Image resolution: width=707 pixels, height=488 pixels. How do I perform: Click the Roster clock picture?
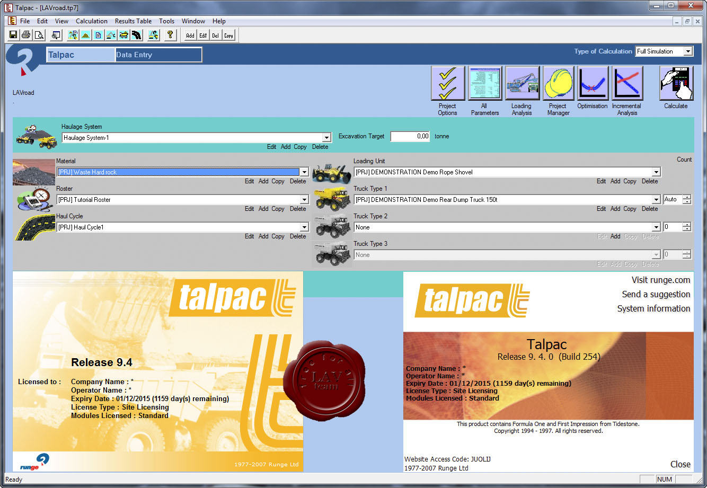point(33,200)
